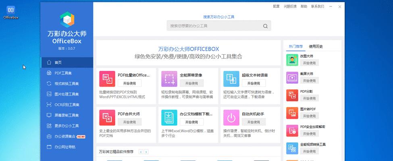
Task: Click the 截屏大师 camera icon
Action: click(x=292, y=78)
